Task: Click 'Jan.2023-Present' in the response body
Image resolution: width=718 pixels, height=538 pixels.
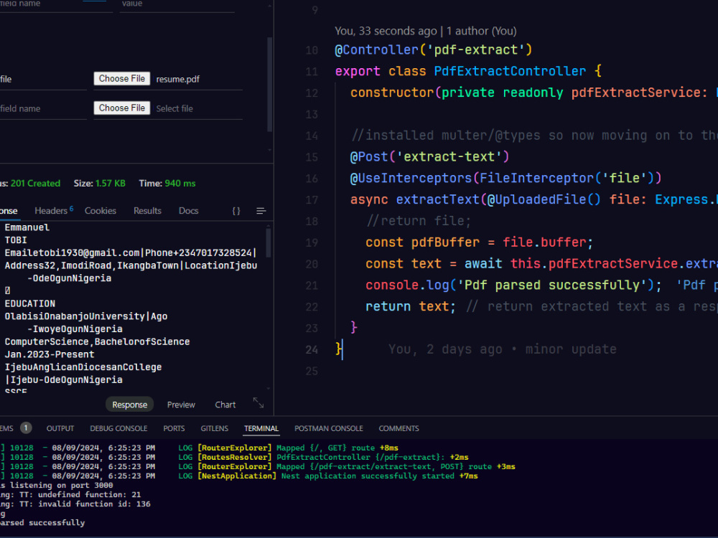Action: [50, 354]
